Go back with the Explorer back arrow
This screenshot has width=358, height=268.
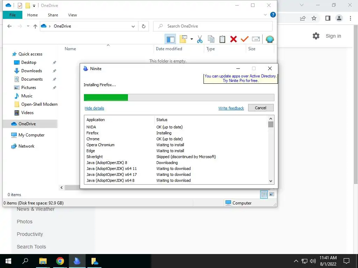click(x=9, y=26)
